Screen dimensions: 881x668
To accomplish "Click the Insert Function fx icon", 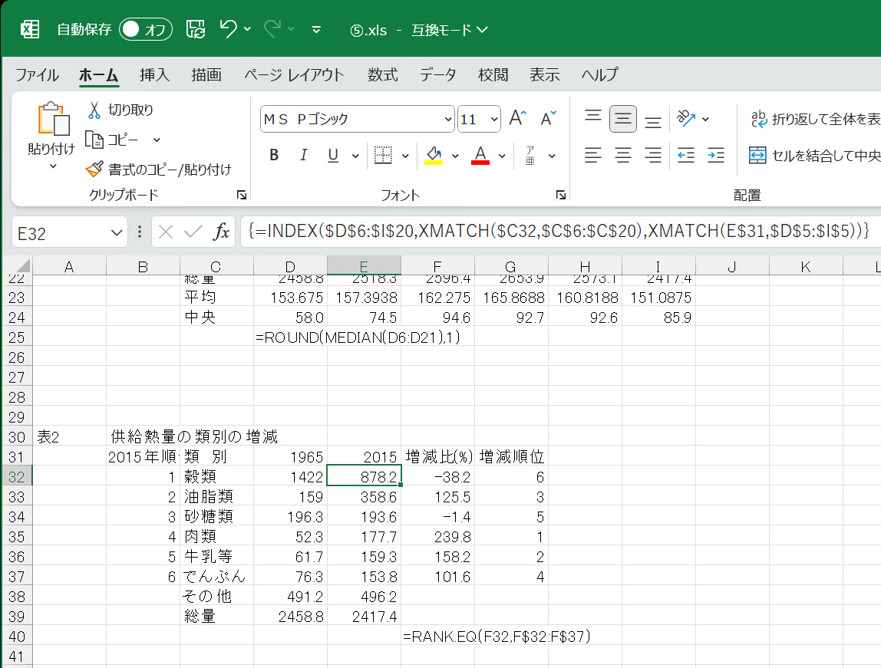I will 221,232.
